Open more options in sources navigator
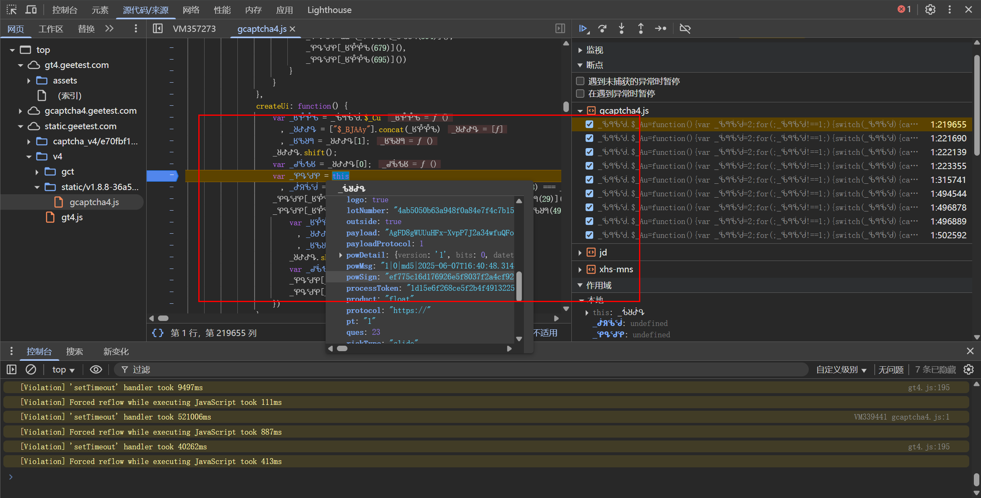Screen dimensions: 981x498 point(135,29)
